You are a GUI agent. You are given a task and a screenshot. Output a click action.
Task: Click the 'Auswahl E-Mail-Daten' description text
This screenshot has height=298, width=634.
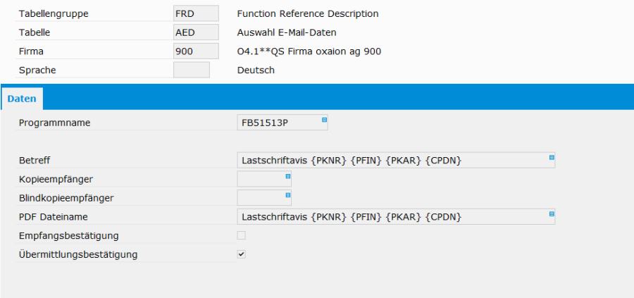click(287, 32)
